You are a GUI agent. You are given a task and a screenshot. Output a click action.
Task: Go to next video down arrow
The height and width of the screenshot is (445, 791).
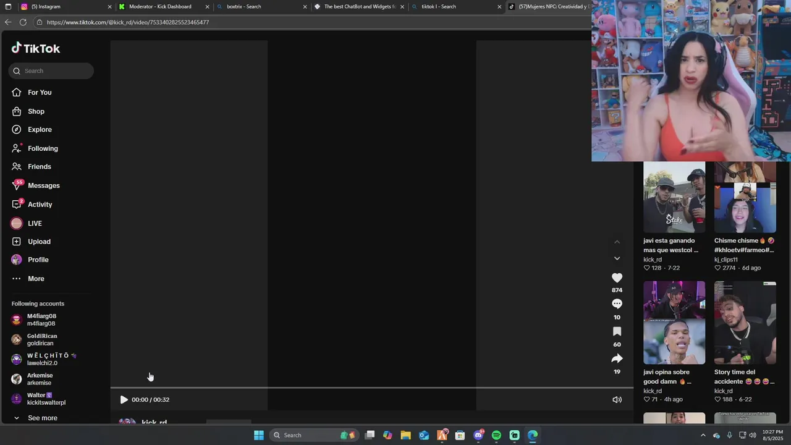[x=617, y=258]
